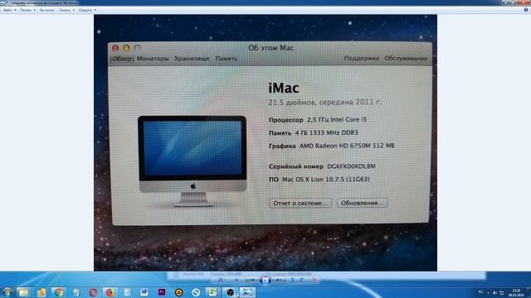Click the AMD Radeon HD 6750M text
This screenshot has width=531, height=298.
(347, 146)
